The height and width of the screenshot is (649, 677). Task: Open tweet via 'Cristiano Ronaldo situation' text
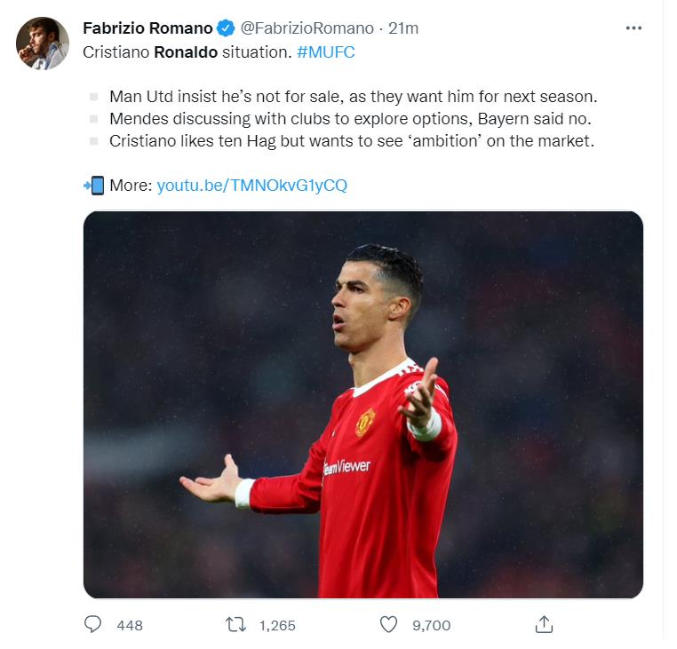(x=187, y=51)
